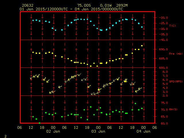Click the T(C) temperature axis label
Viewport: 184px width, 138px height.
coord(172,26)
